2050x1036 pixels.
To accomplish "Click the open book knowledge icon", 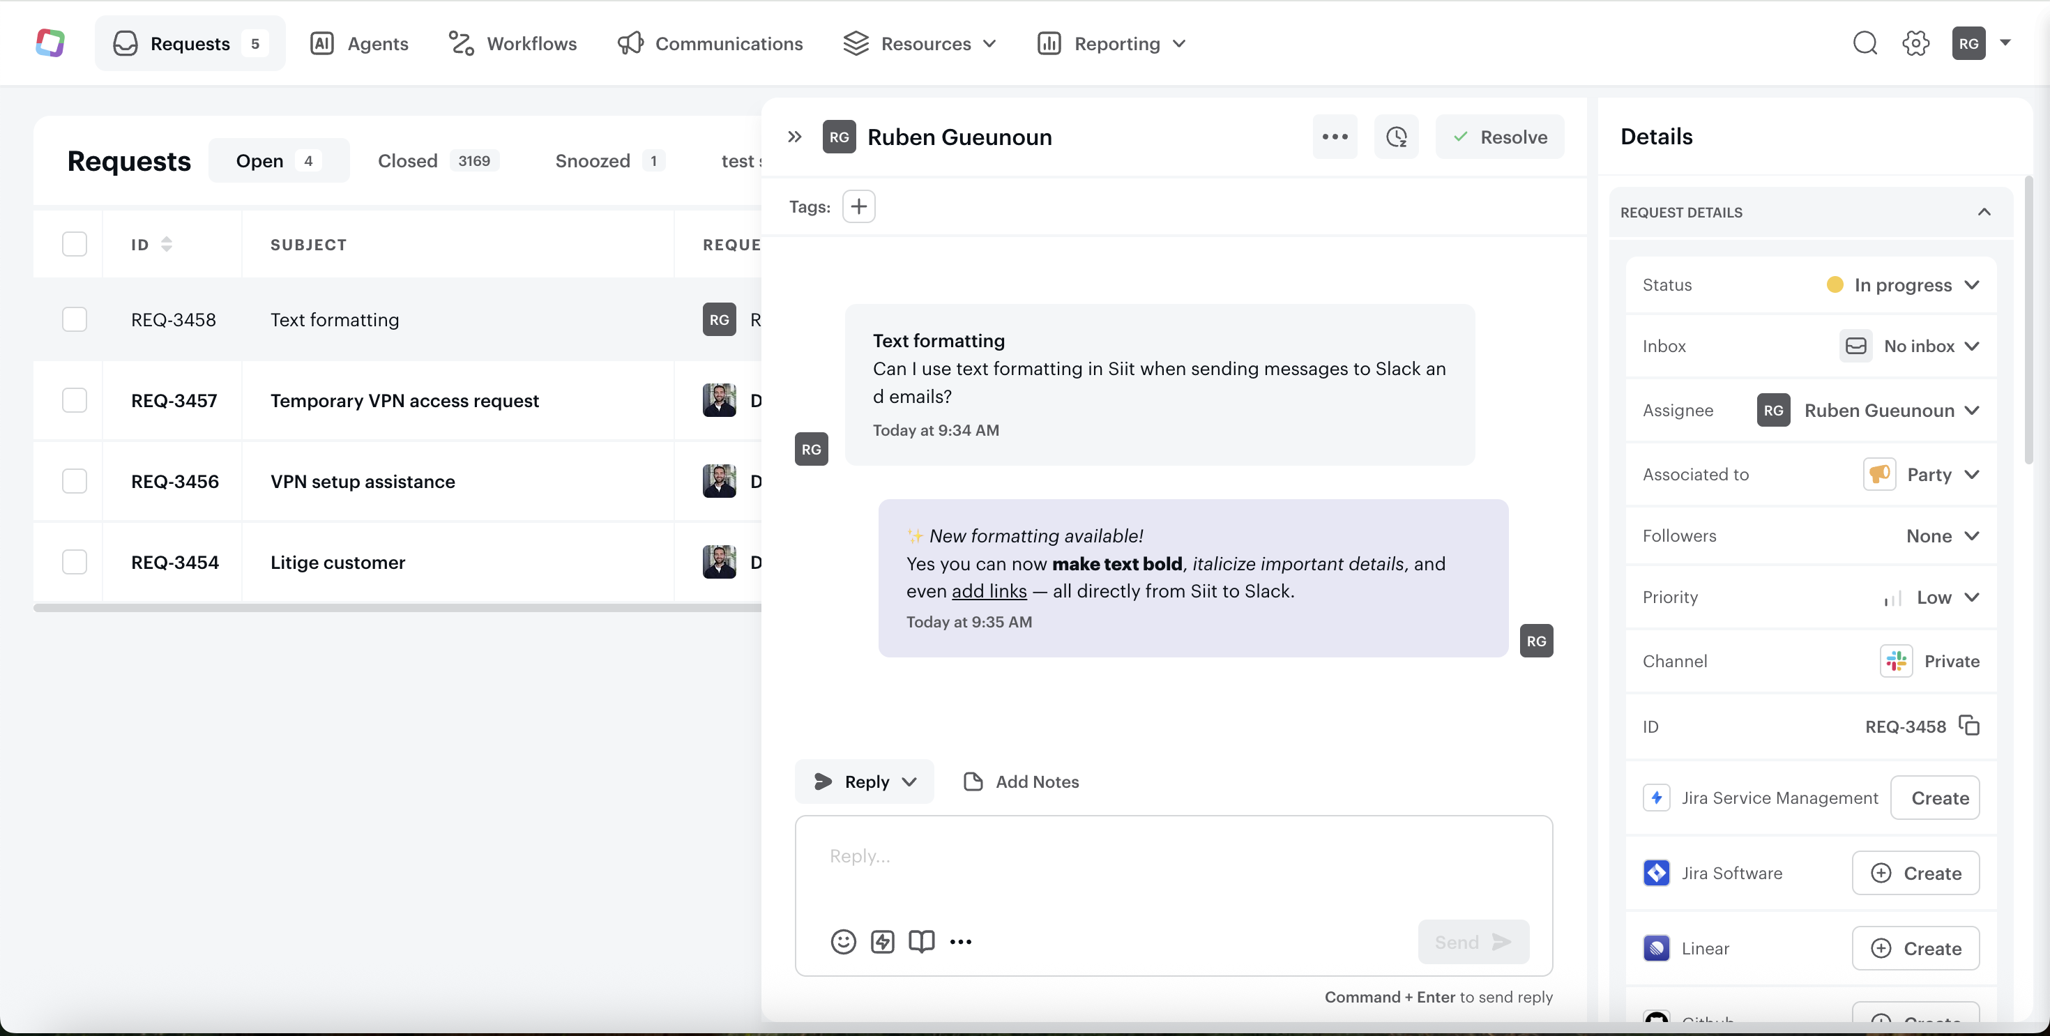I will click(920, 941).
